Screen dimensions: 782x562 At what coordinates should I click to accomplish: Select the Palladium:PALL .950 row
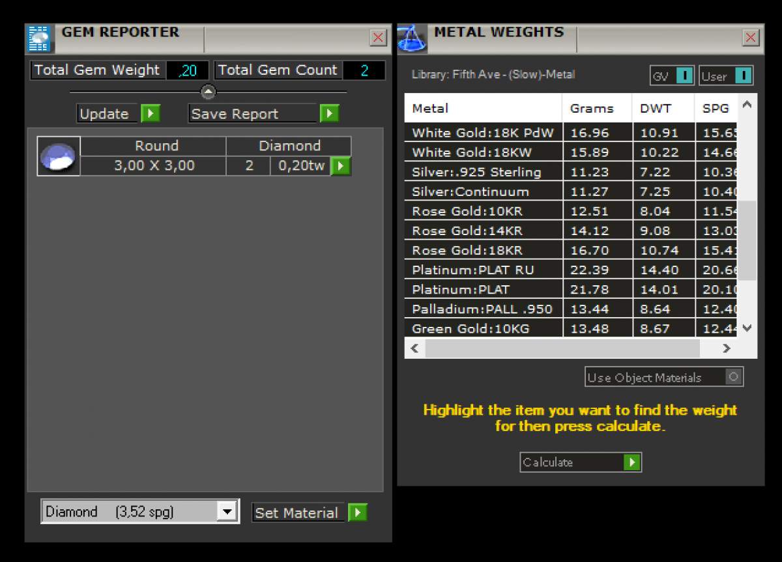tap(571, 309)
